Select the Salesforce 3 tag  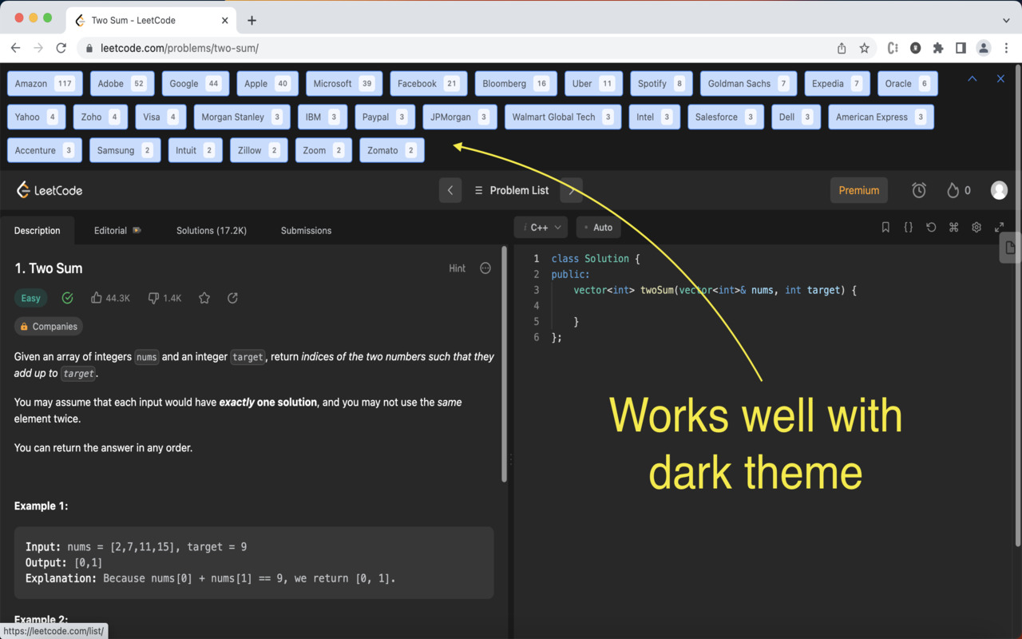(725, 117)
